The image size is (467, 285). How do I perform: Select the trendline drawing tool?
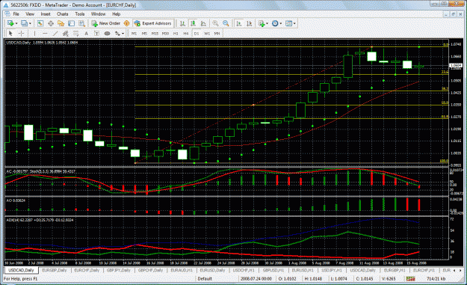tap(55, 34)
